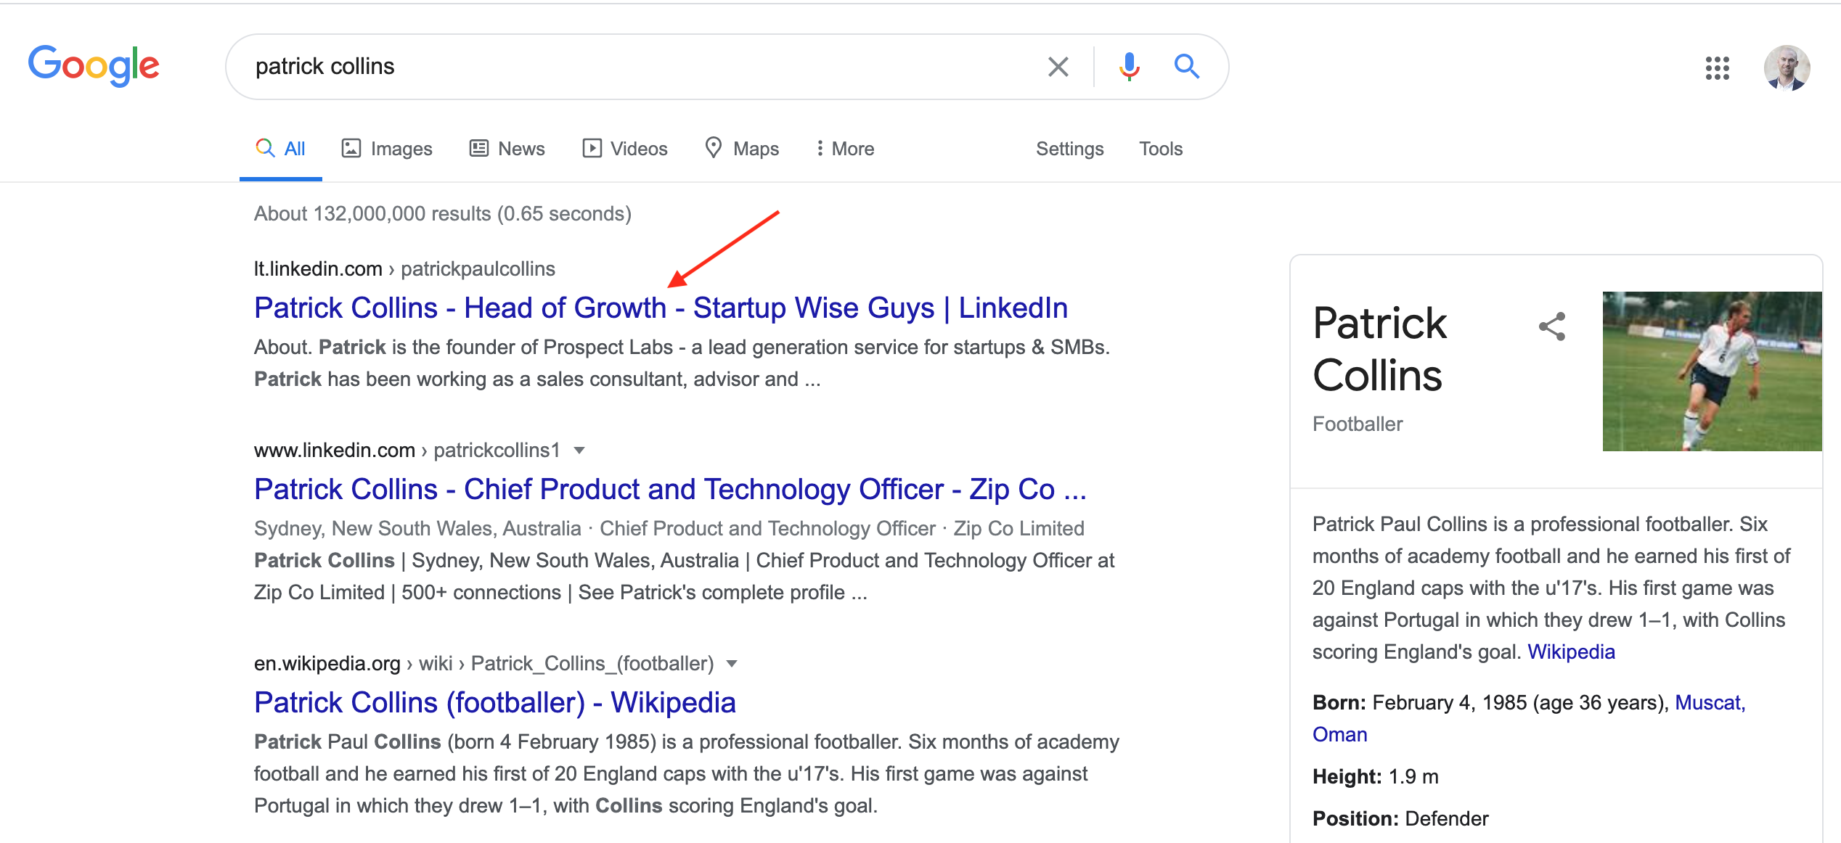Open the More search options menu

pyautogui.click(x=844, y=149)
